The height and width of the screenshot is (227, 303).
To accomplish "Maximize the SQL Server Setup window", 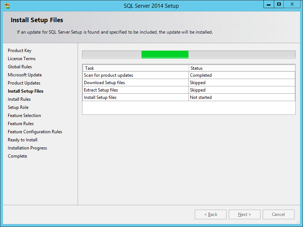I will (x=279, y=4).
